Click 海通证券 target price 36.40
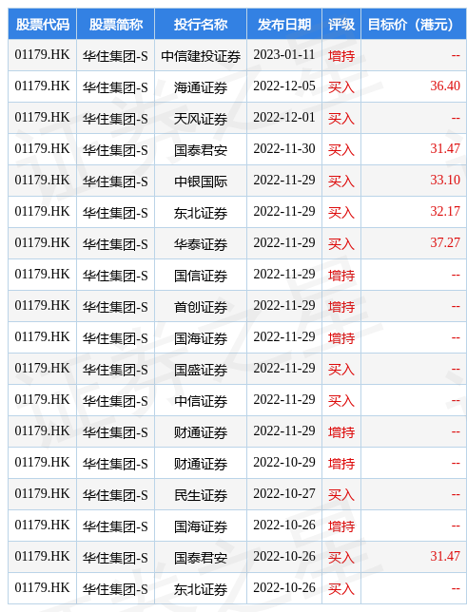Screen dimensions: 467x612 [445, 86]
